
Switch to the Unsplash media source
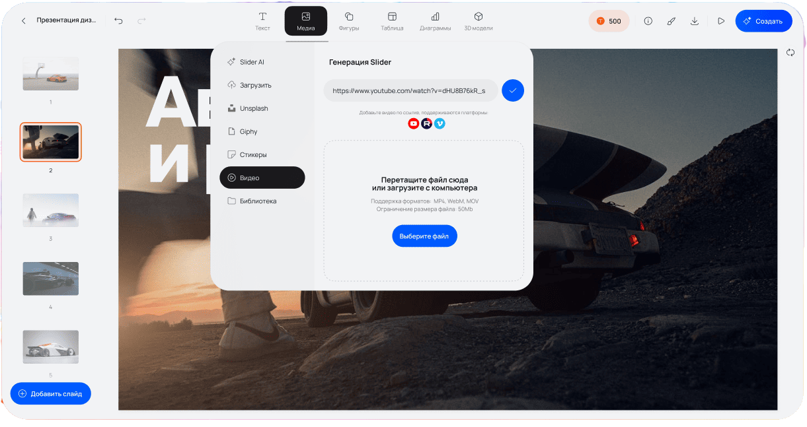[x=253, y=108]
